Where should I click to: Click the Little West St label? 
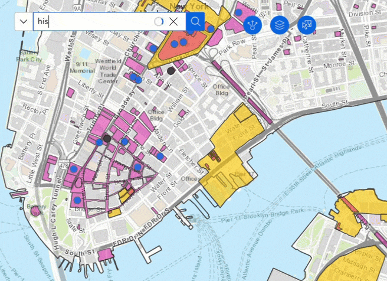point(34,164)
